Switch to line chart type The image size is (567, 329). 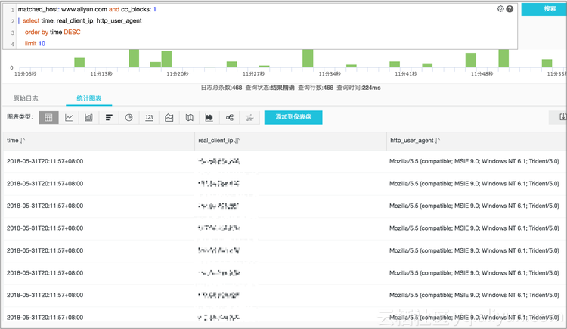pyautogui.click(x=69, y=118)
